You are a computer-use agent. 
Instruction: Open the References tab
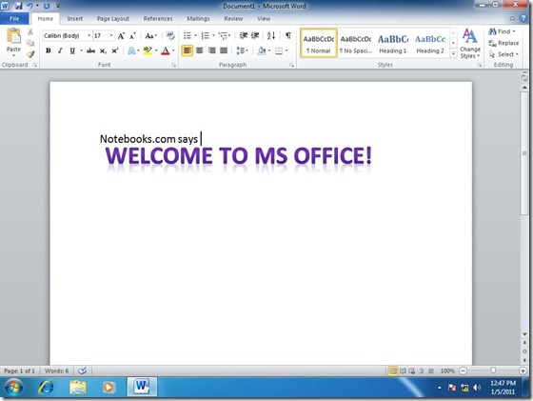click(158, 19)
